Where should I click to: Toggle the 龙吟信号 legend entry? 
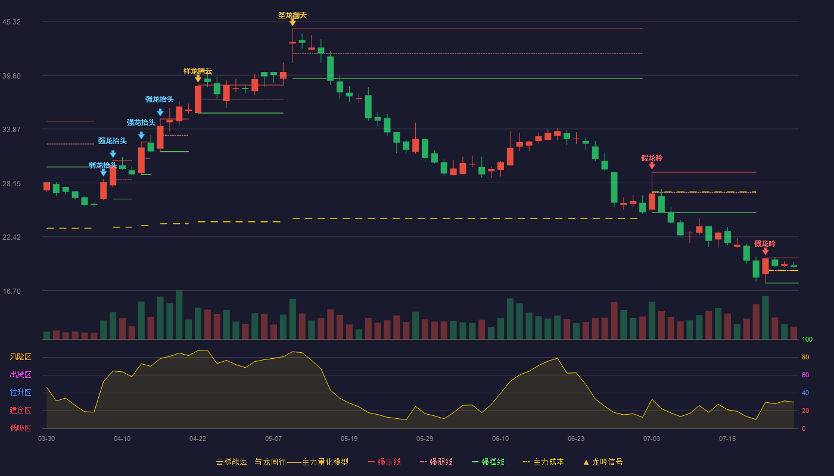coord(603,462)
